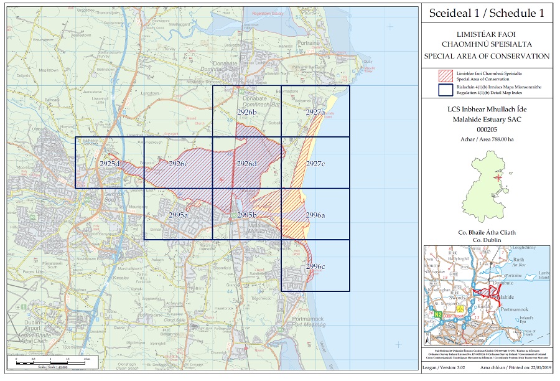This screenshot has height=381, width=560.
Task: Click 'Malahide Estuary SAC' site name
Action: click(487, 120)
